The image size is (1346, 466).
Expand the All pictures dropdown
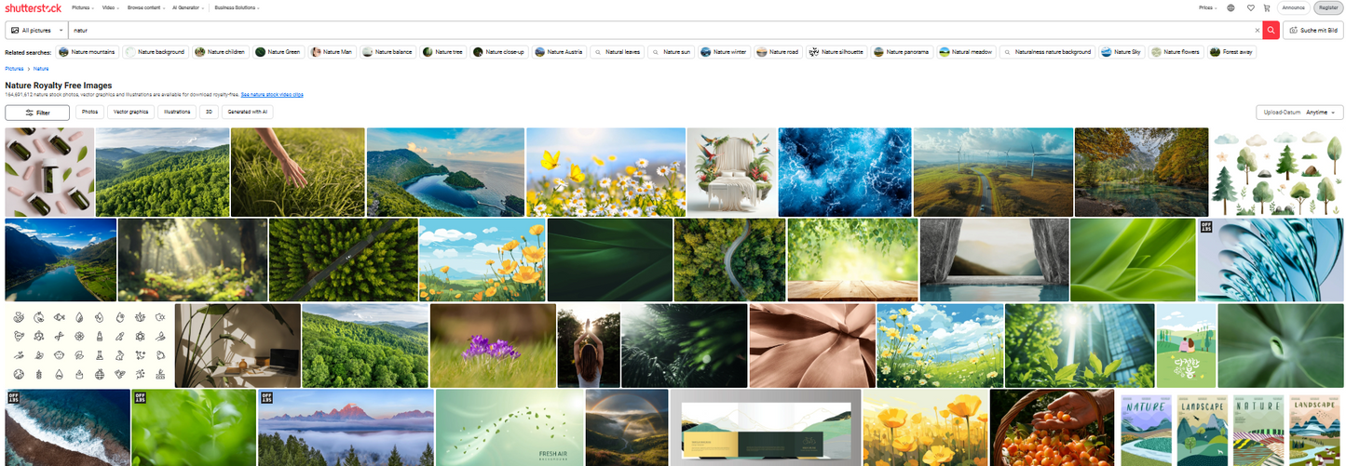(x=36, y=30)
